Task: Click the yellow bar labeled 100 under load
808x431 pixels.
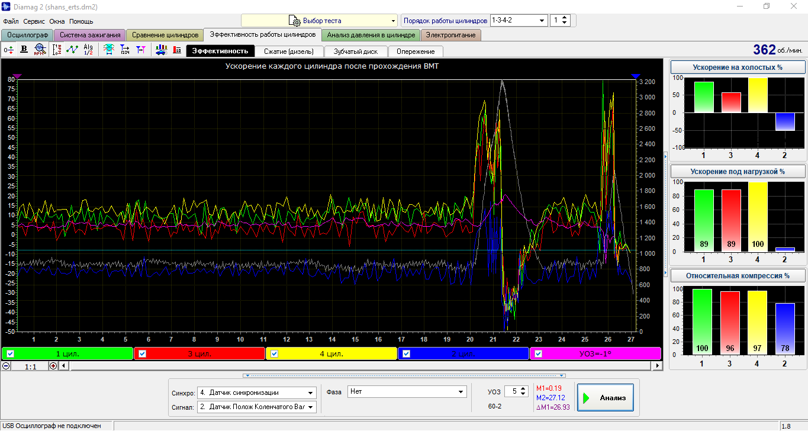Action: 757,217
